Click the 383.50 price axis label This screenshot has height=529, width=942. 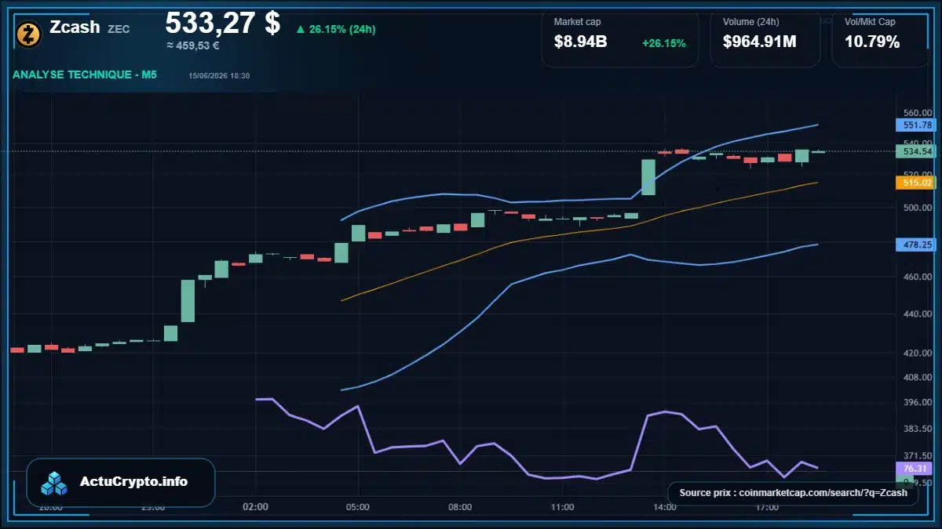917,429
